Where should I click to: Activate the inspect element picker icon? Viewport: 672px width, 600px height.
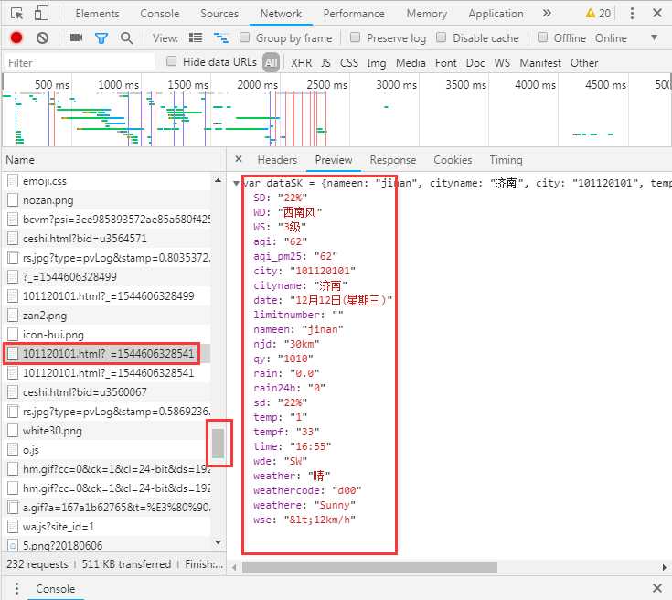click(16, 14)
